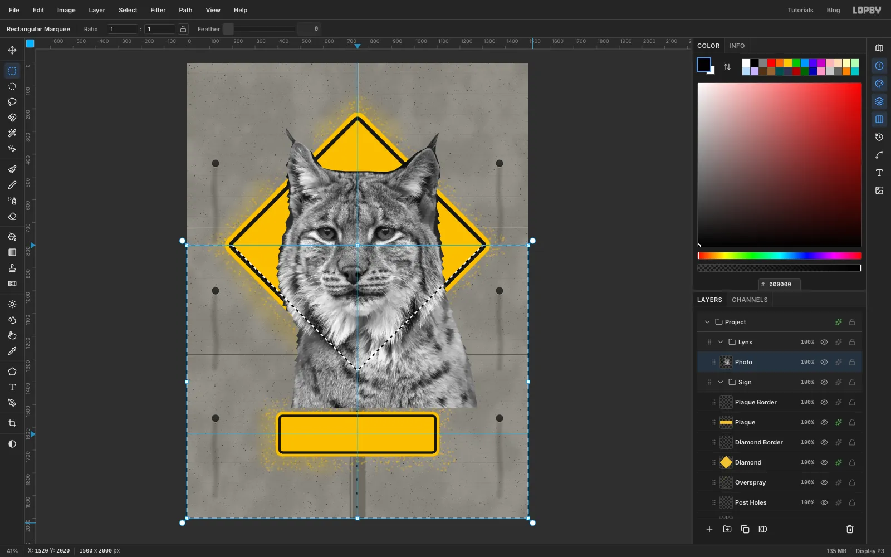This screenshot has width=891, height=557.
Task: Select the Eraser tool
Action: tap(12, 216)
